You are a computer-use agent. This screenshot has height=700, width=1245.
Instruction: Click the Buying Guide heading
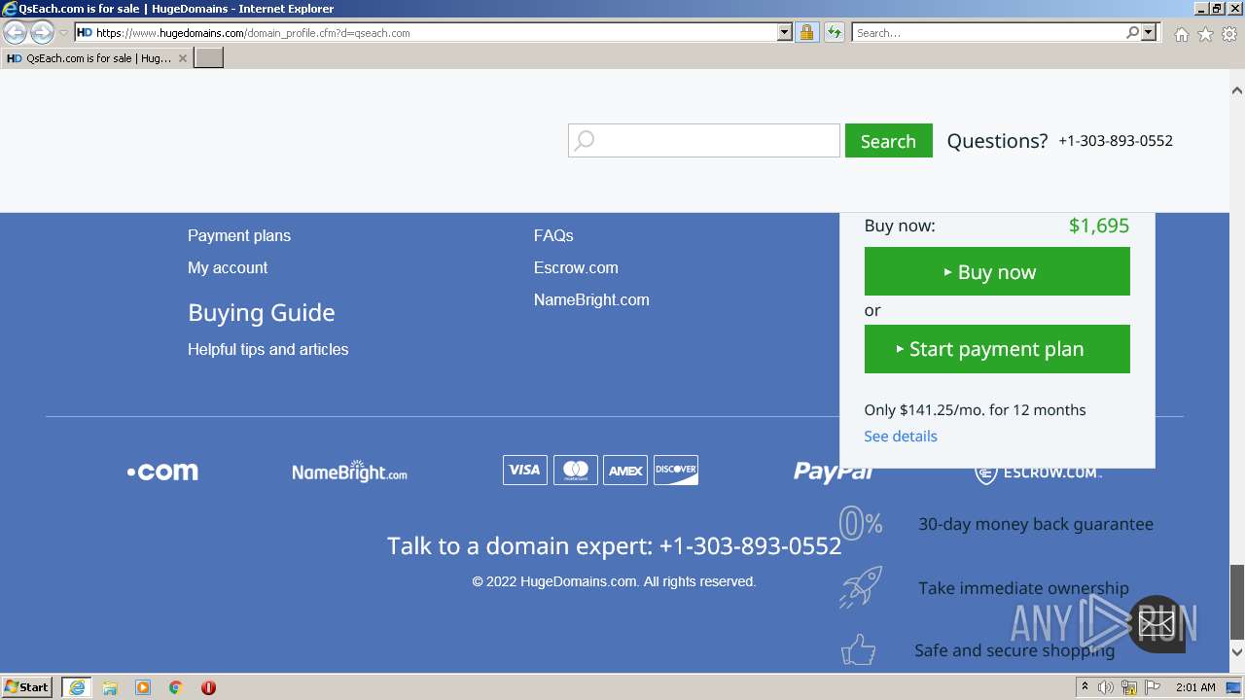coord(261,312)
